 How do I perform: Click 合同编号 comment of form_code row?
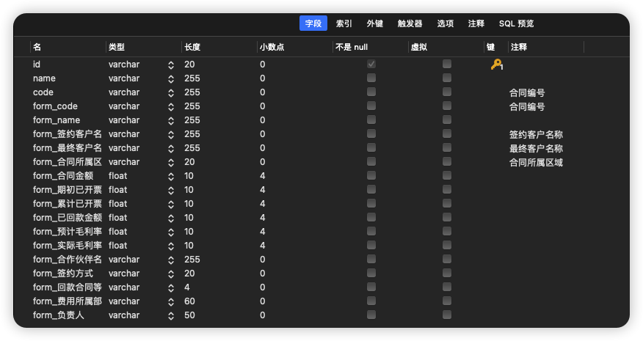527,106
